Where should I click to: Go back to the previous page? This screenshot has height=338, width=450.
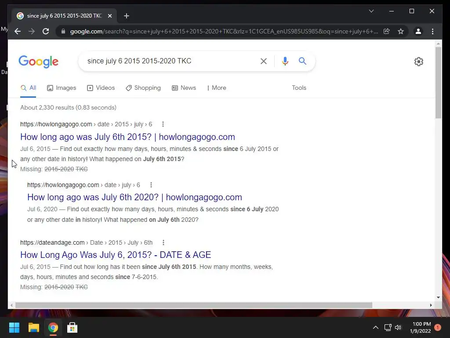(18, 31)
